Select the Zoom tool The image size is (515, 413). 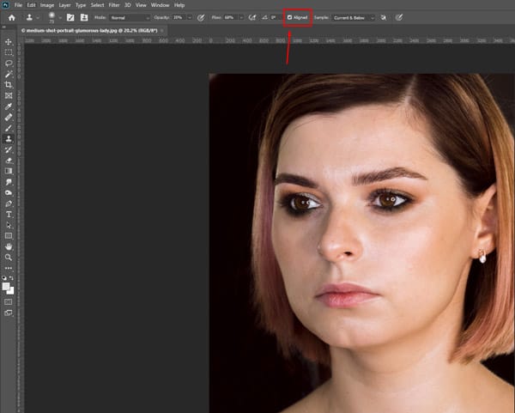pyautogui.click(x=9, y=258)
